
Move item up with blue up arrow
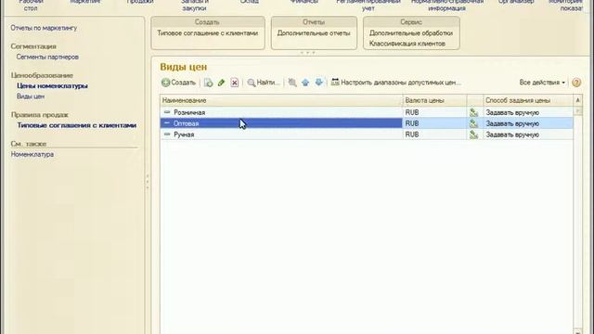305,83
